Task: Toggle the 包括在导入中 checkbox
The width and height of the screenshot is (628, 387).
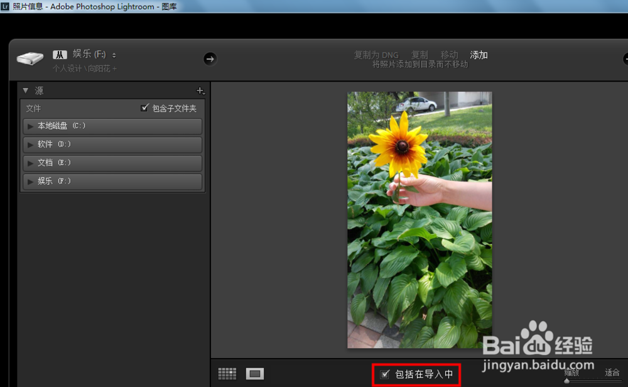Action: click(x=385, y=374)
